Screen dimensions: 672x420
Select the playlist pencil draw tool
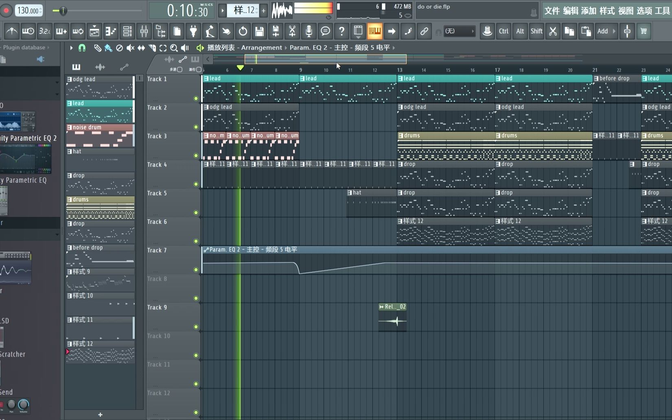pos(97,48)
